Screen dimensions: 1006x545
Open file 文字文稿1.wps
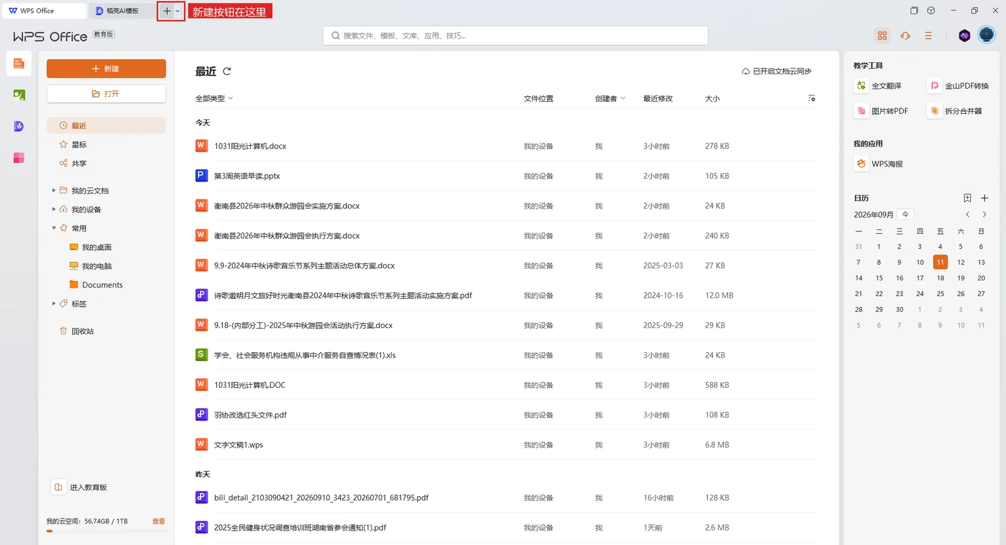tap(239, 445)
